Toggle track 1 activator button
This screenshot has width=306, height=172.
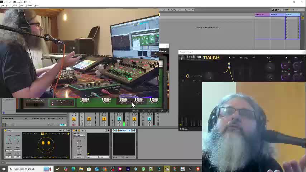(x=74, y=119)
